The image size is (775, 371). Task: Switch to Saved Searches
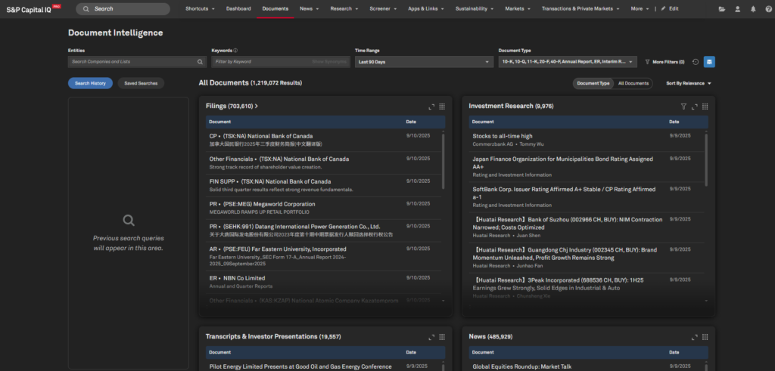pyautogui.click(x=141, y=83)
